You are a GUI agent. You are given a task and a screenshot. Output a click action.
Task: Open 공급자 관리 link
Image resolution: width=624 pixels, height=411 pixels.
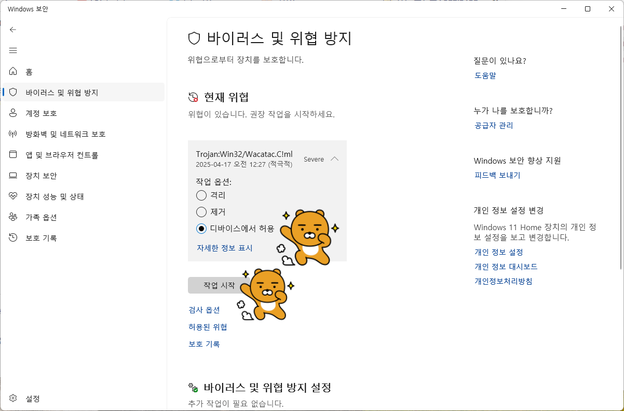(x=494, y=125)
